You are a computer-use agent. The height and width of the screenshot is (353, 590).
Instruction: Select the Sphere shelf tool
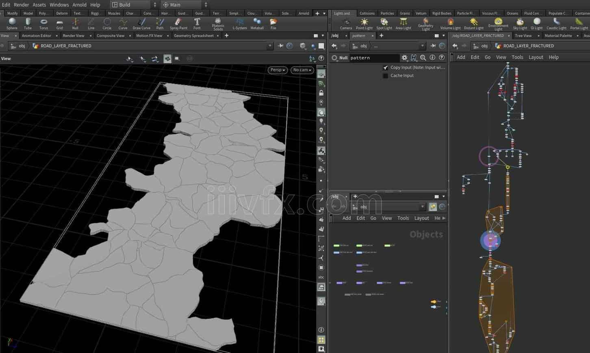(12, 24)
